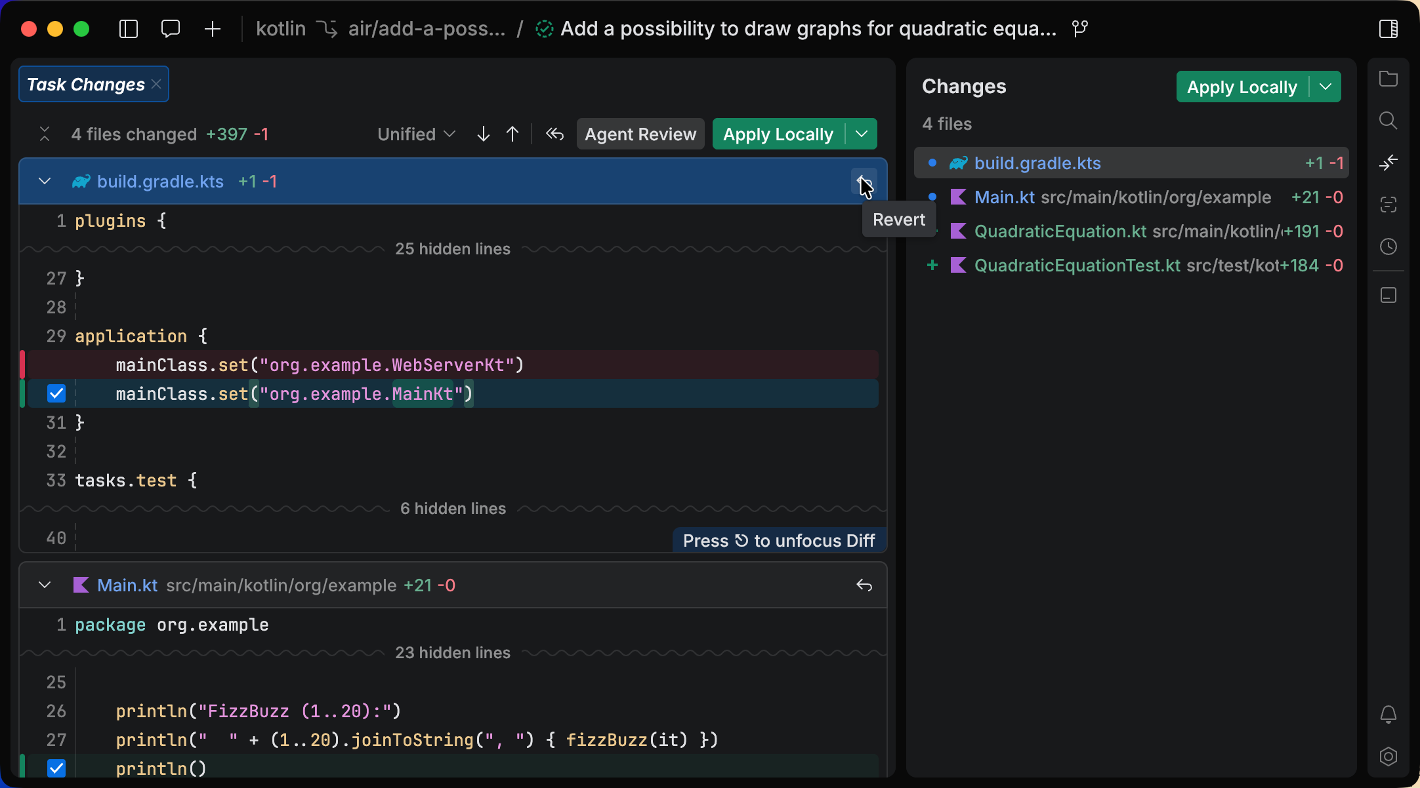
Task: Uncheck the mainClass MainKt line checkbox
Action: [x=57, y=393]
